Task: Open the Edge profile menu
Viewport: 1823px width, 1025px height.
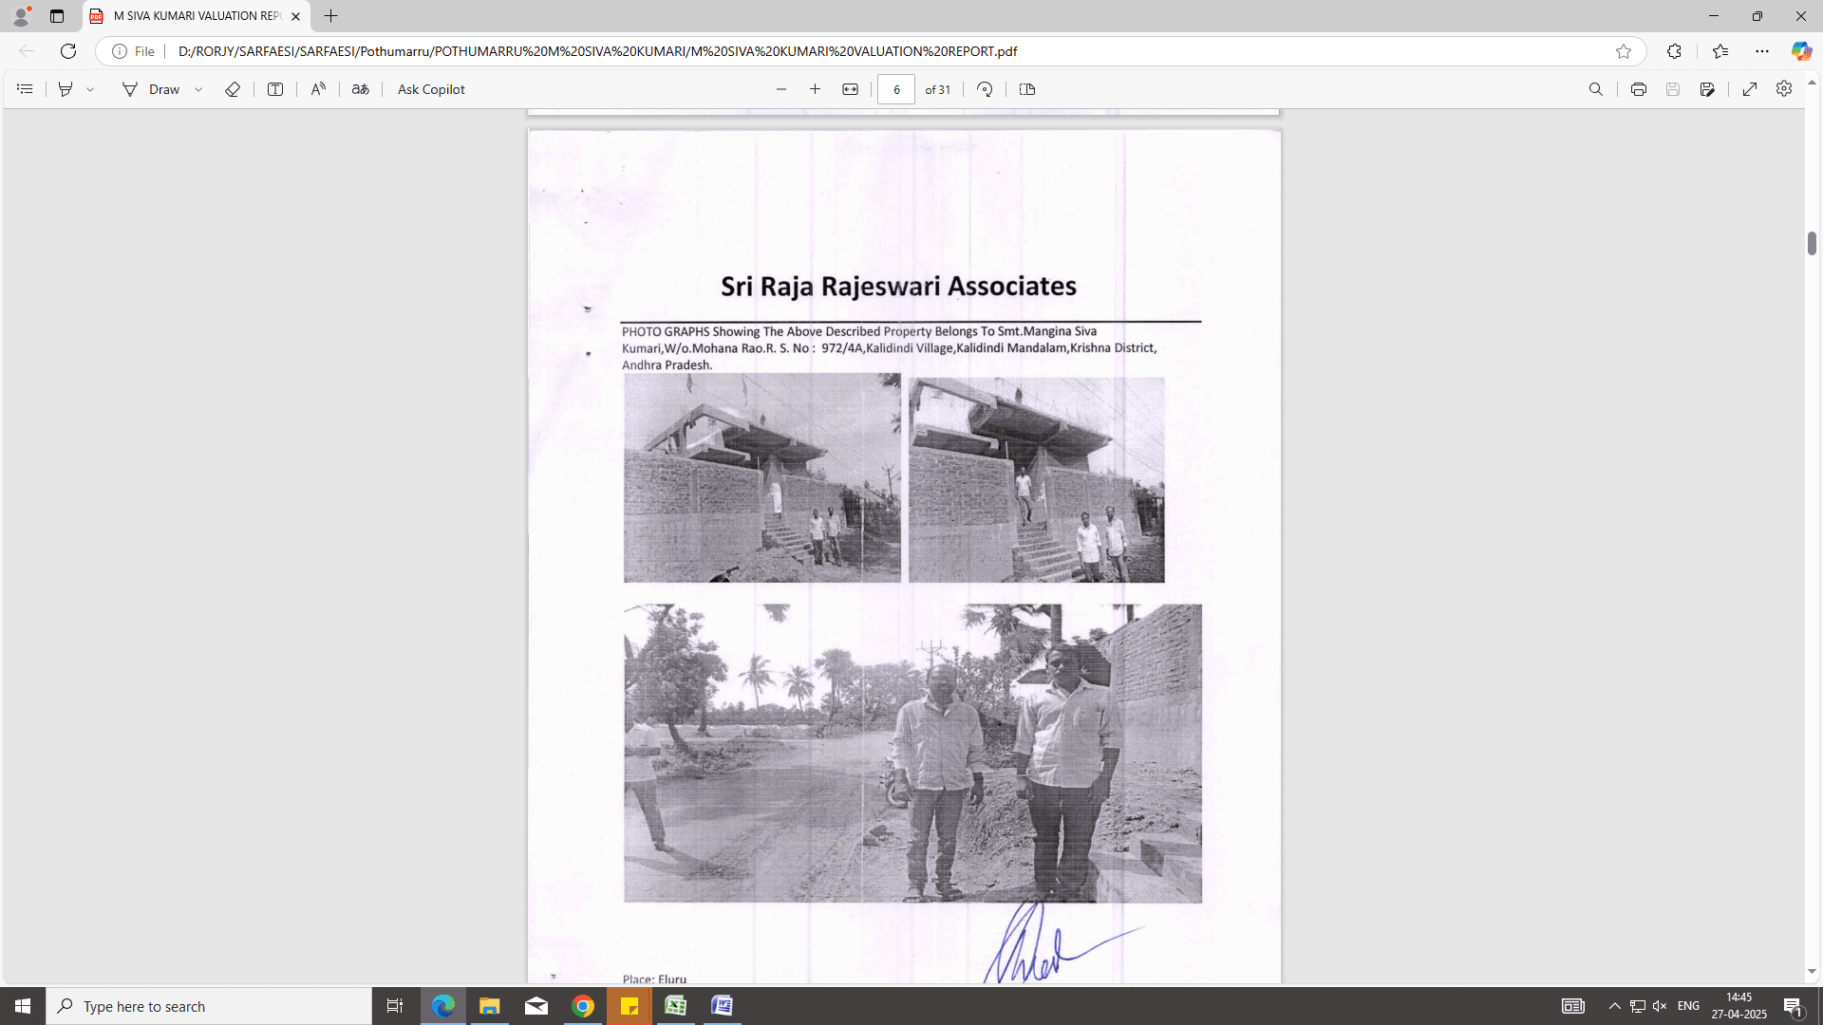Action: [x=21, y=16]
